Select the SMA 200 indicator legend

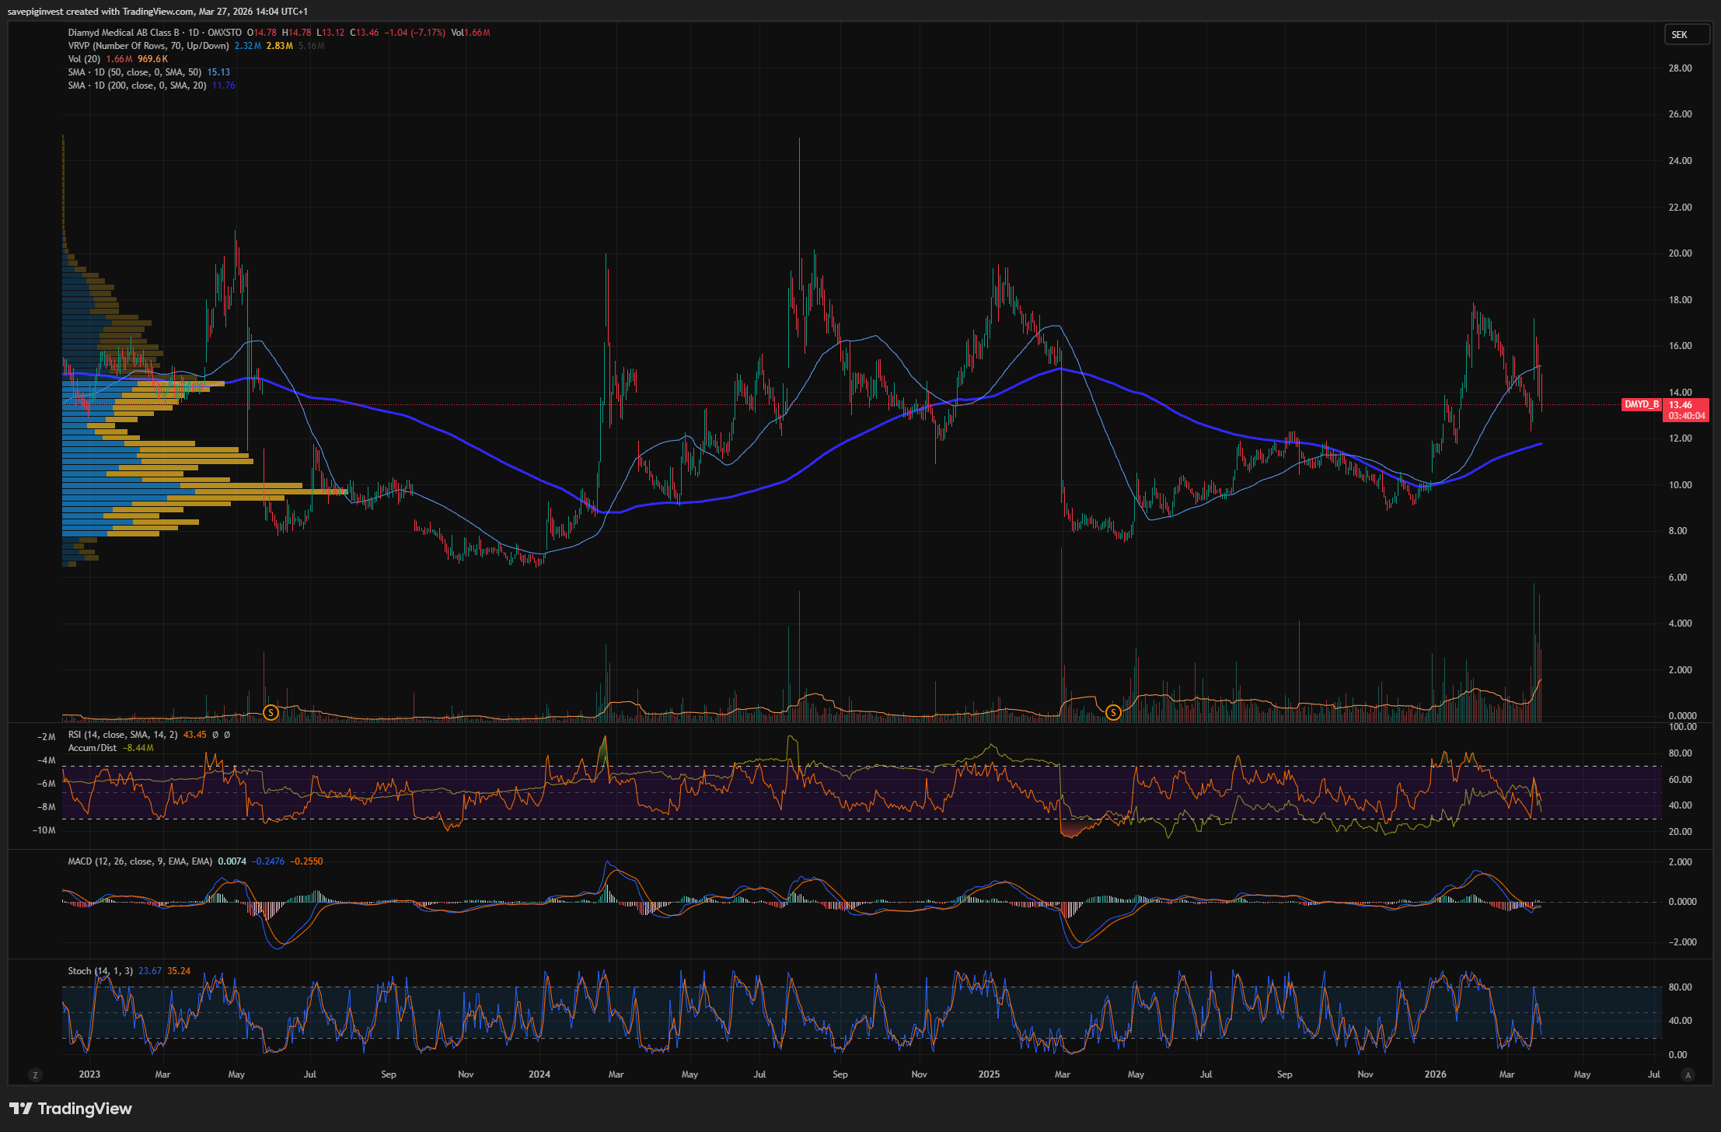click(137, 86)
